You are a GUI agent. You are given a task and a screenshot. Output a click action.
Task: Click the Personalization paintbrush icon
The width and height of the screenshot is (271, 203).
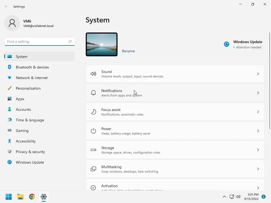click(x=10, y=88)
